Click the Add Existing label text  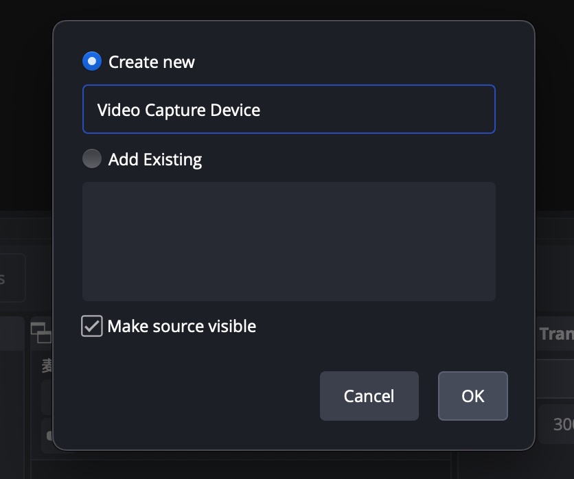[155, 160]
